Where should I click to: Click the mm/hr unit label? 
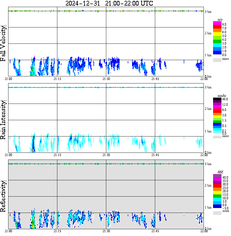[222, 96]
